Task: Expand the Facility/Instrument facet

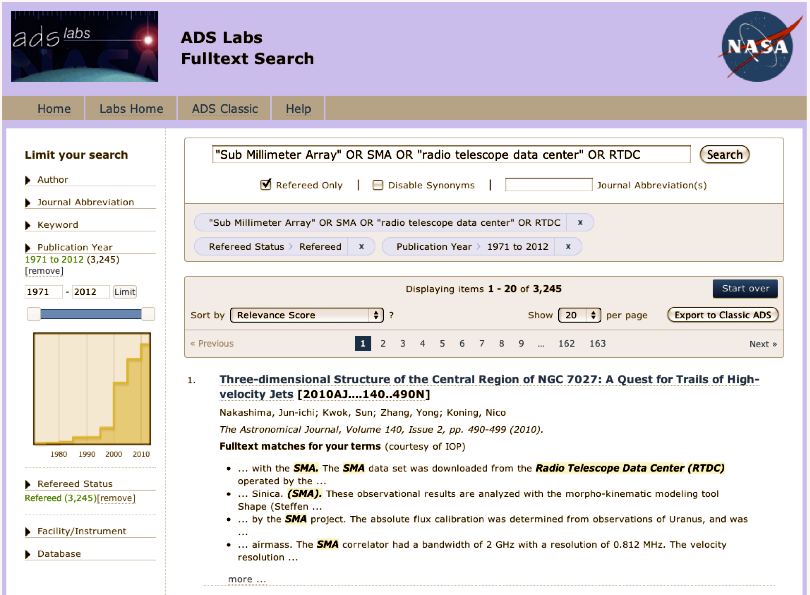Action: (82, 531)
